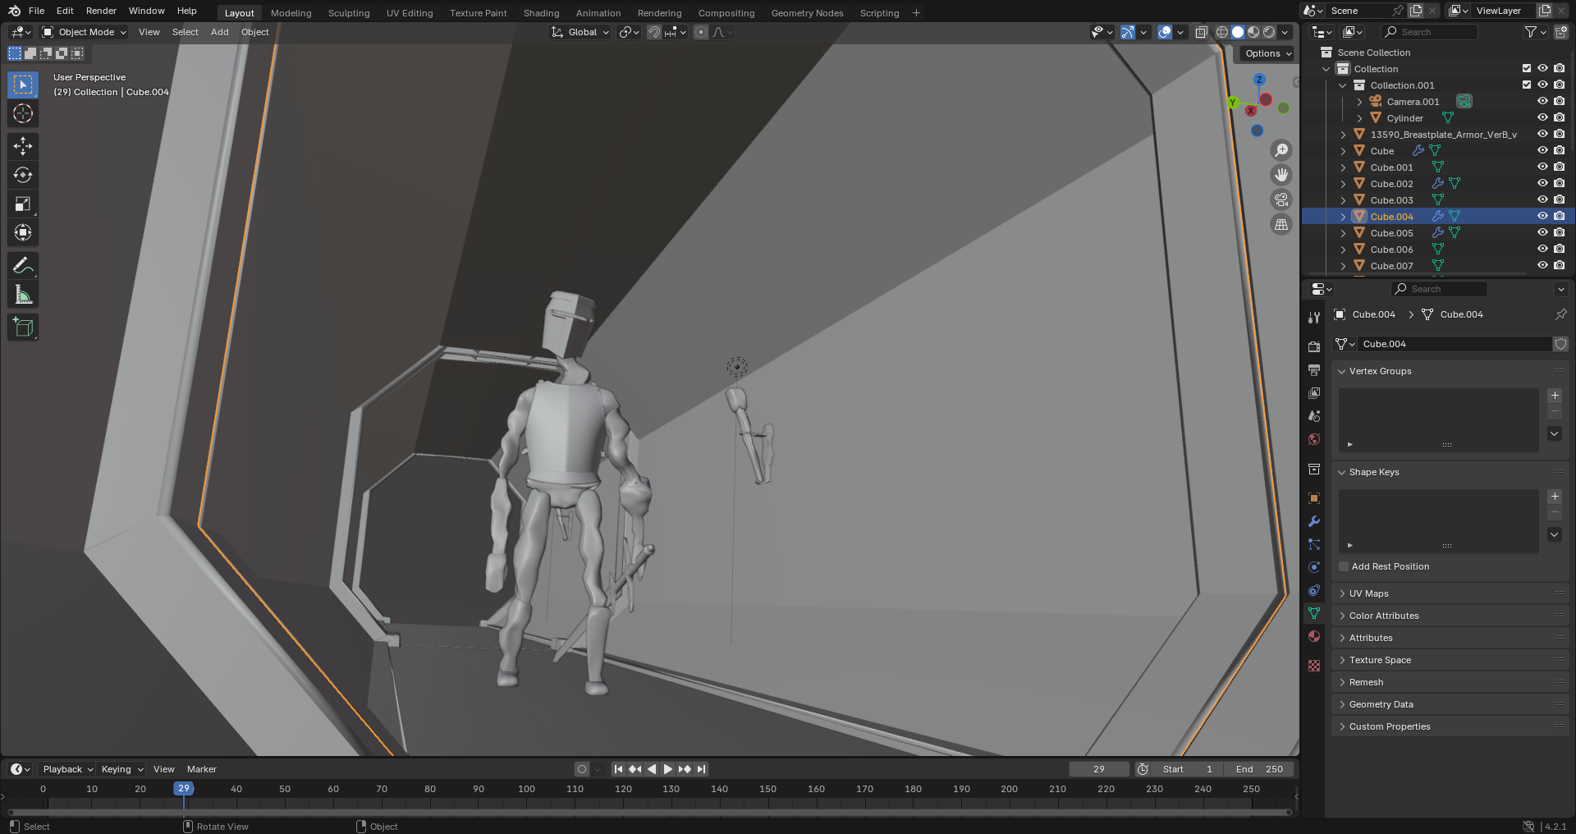This screenshot has width=1576, height=834.
Task: Pick the Add Cube tool
Action: pyautogui.click(x=23, y=328)
